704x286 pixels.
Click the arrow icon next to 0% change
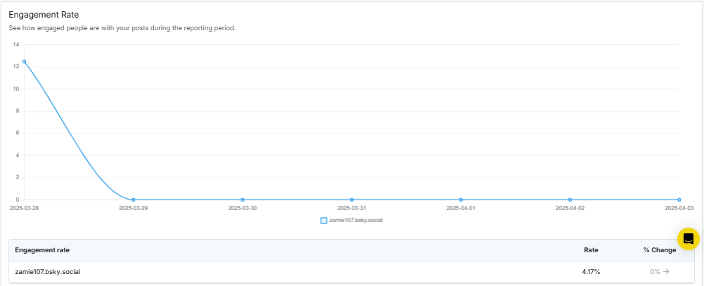(666, 272)
